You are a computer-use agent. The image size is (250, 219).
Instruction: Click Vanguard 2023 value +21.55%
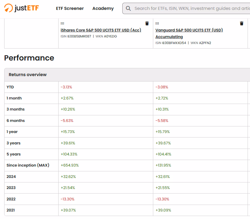pyautogui.click(x=163, y=188)
